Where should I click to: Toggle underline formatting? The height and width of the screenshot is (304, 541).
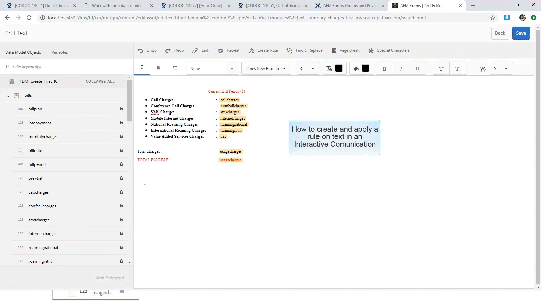(x=418, y=69)
